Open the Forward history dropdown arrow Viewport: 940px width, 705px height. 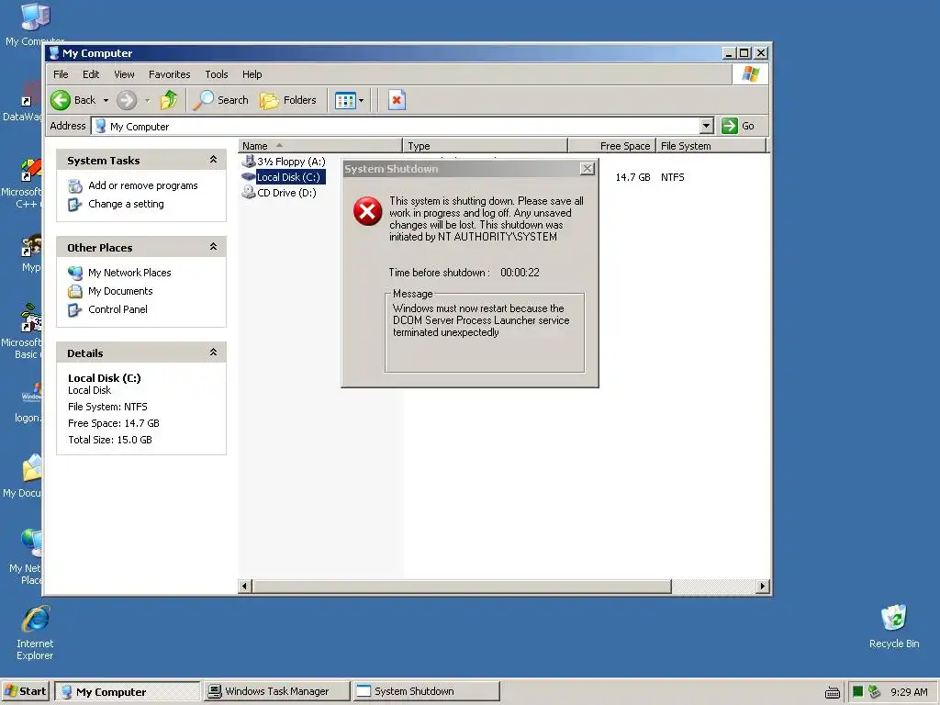point(147,101)
